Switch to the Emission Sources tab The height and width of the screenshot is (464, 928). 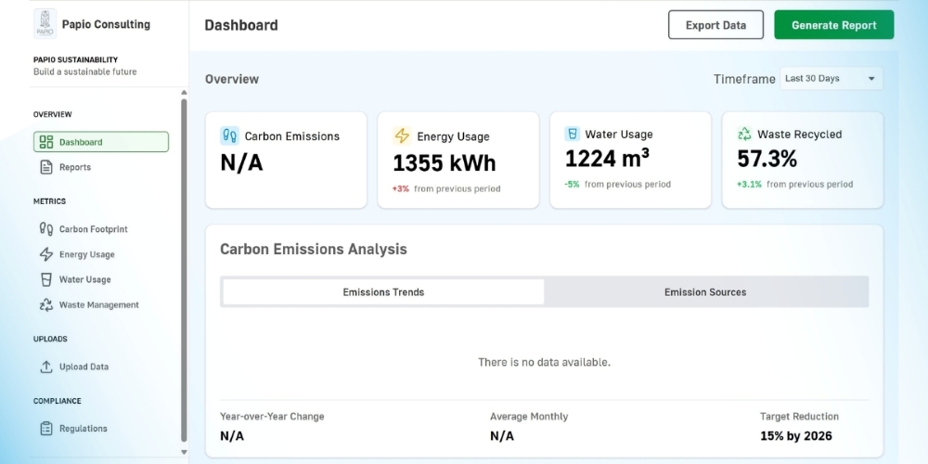705,291
